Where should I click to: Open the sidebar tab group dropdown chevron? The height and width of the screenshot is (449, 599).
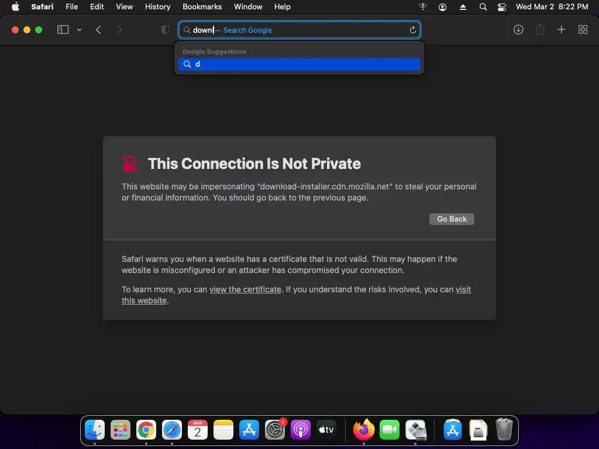pyautogui.click(x=79, y=30)
